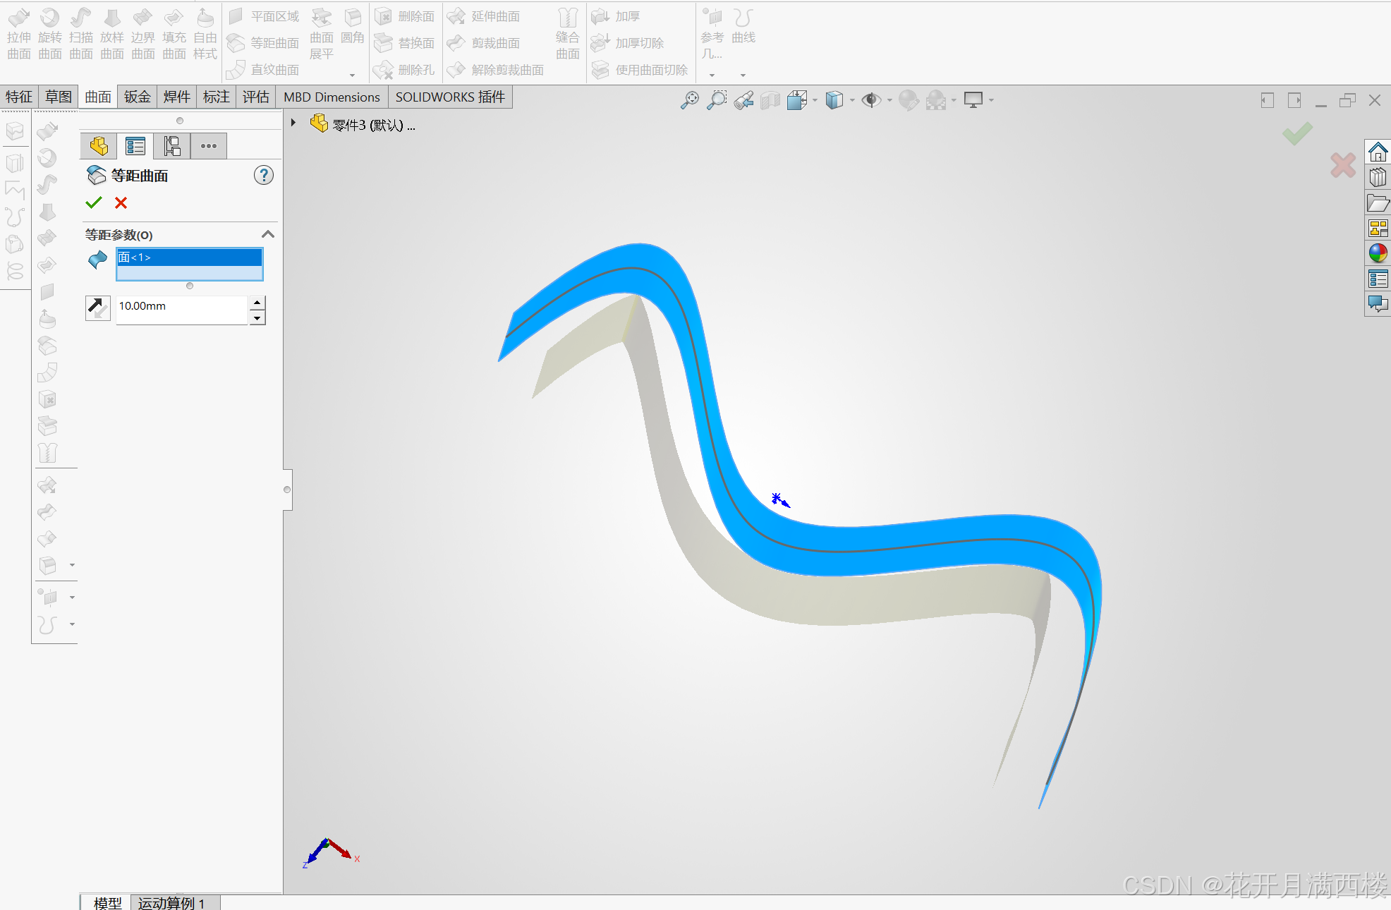Click the large red X in the viewport corner
This screenshot has height=910, width=1391.
[1343, 165]
